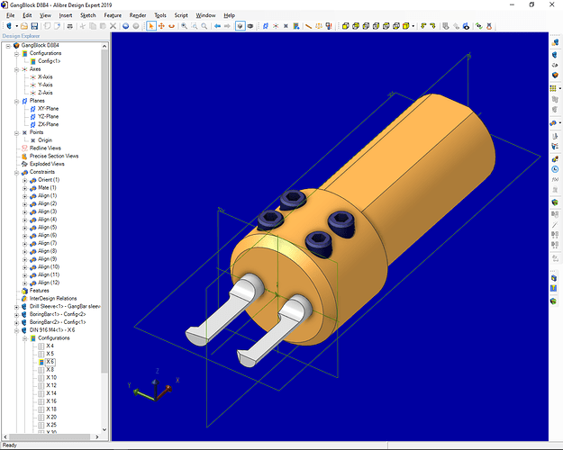Select Precise Section Views item
Viewport: 563px width, 450px height.
[54, 156]
